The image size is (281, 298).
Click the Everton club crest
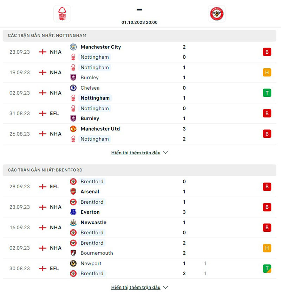pyautogui.click(x=73, y=212)
